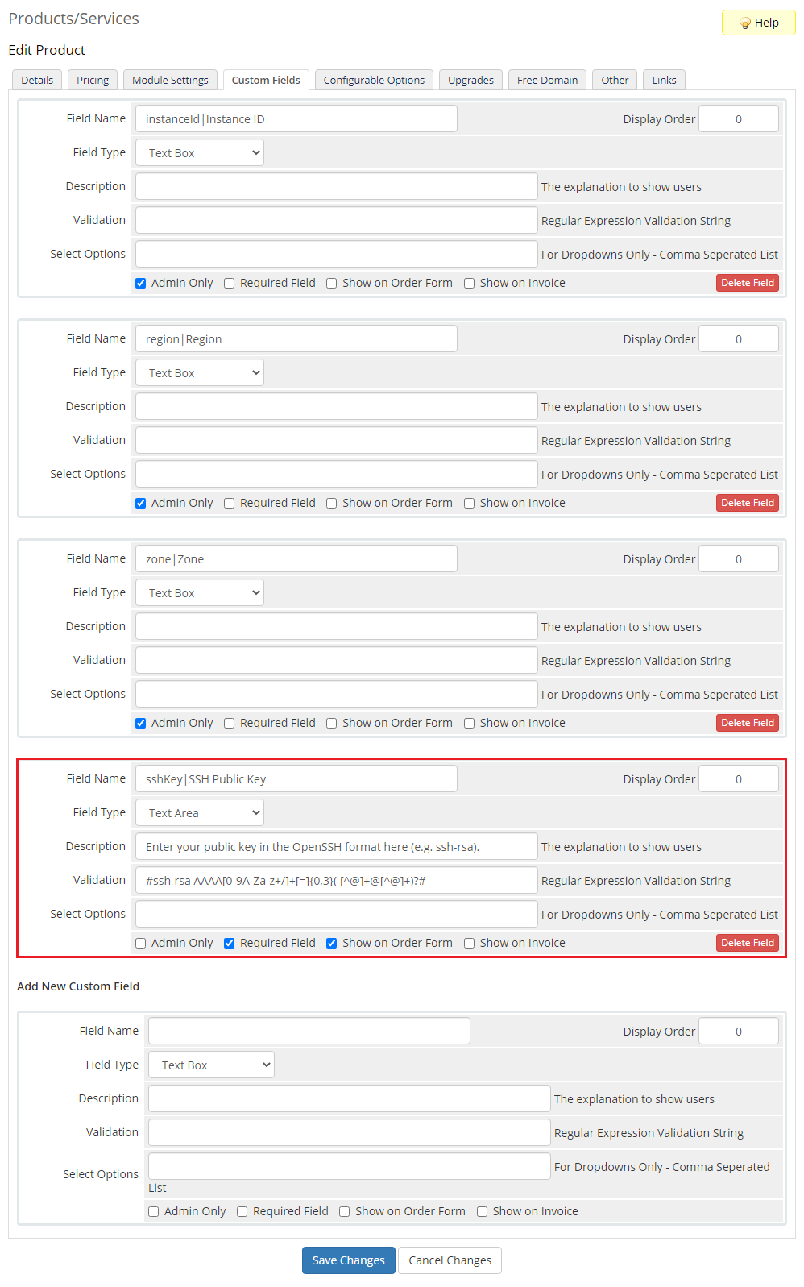Click Validation input for region field
This screenshot has width=804, height=1287.
click(x=336, y=440)
